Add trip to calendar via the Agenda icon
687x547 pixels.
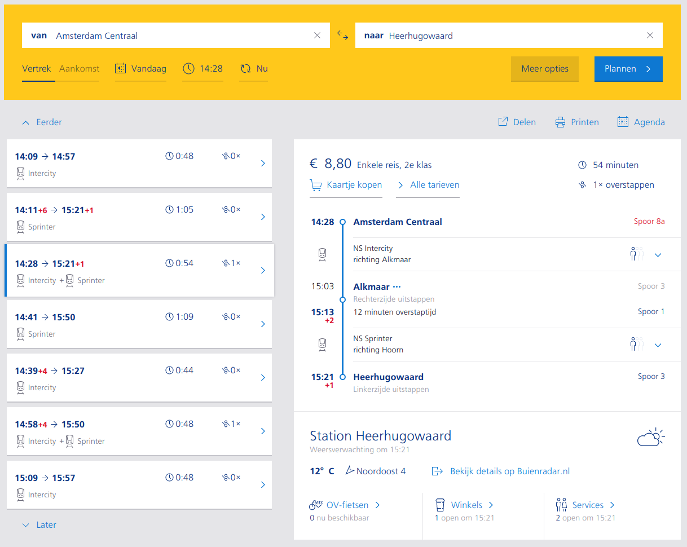tap(623, 122)
